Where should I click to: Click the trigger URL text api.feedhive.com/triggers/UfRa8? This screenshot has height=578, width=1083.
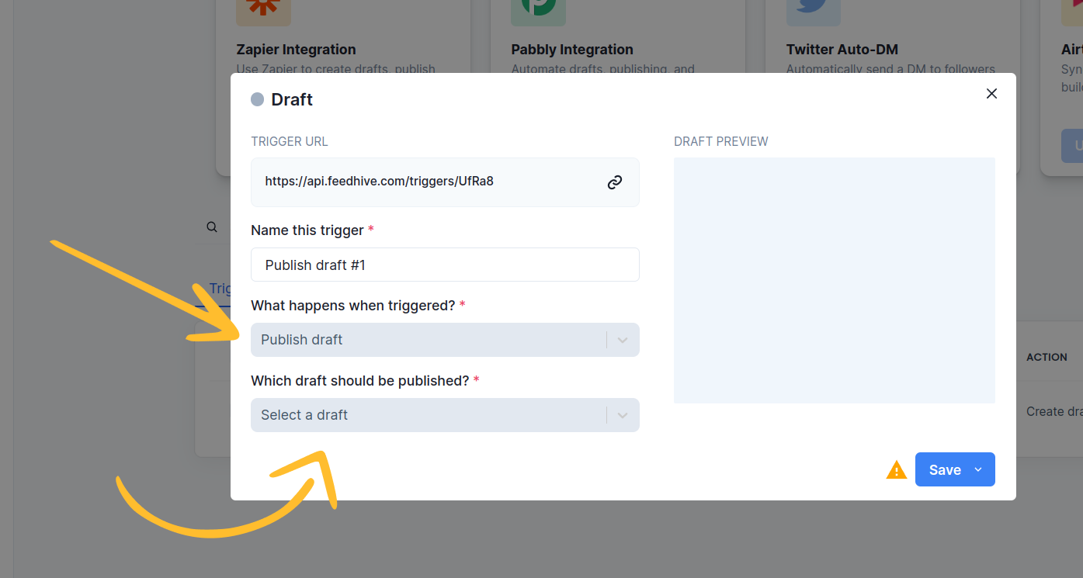(x=379, y=182)
